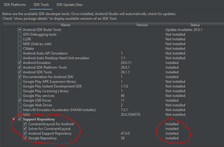Check Android Auto Desktop Head Unit emulator checkbox
Image resolution: width=224 pixels, height=147 pixels.
click(x=20, y=58)
